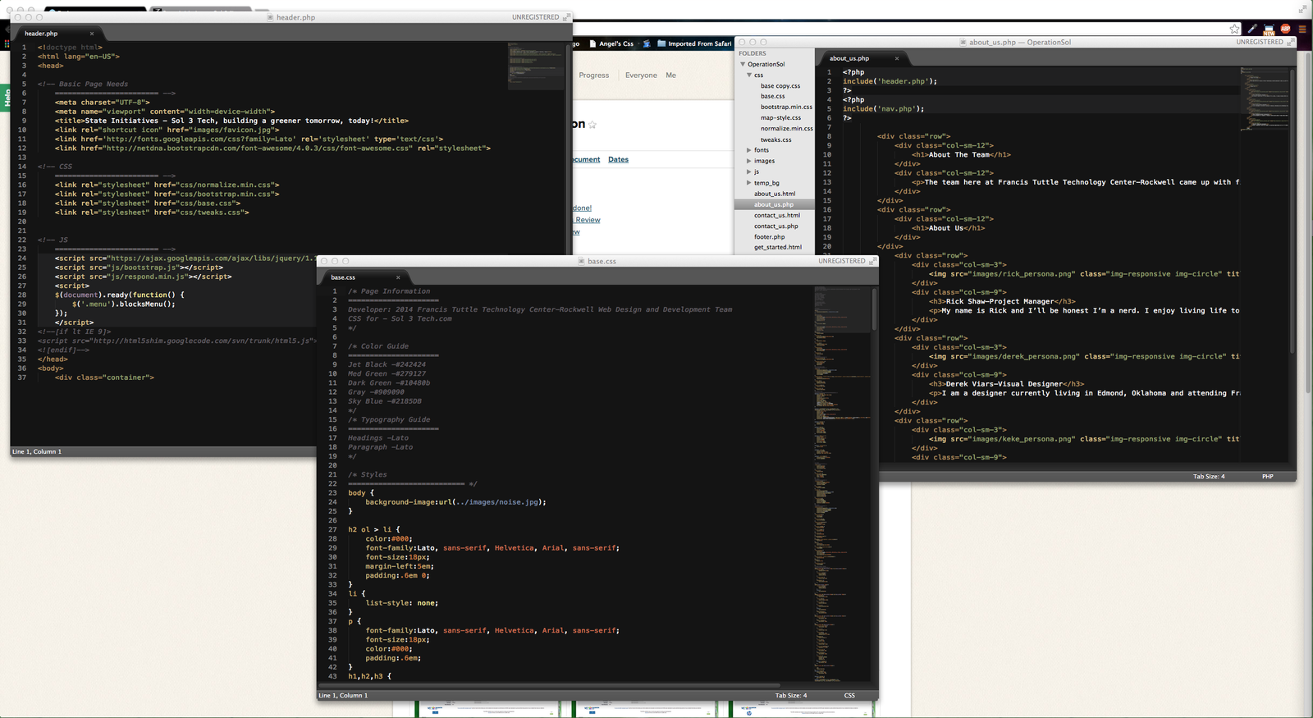Open footer.php from the sidebar
The image size is (1313, 718).
click(x=769, y=236)
